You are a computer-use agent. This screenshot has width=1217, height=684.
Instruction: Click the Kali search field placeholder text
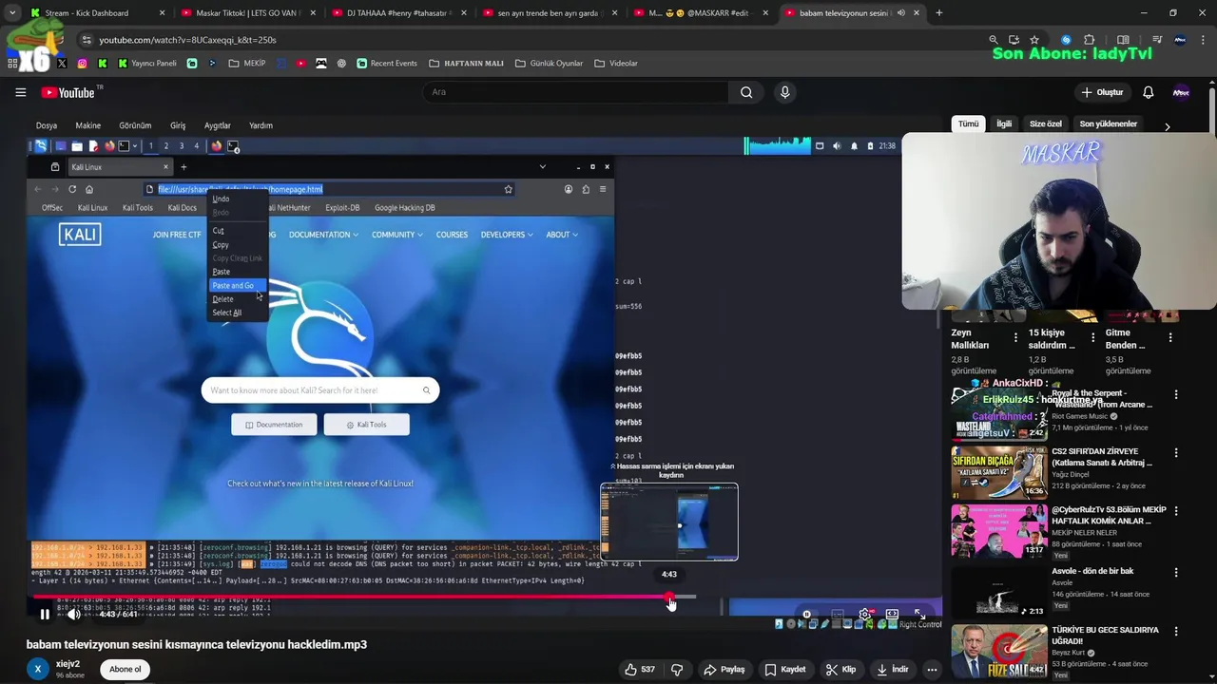(x=294, y=390)
